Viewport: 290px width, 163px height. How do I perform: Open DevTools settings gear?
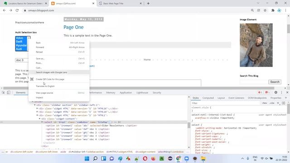(276, 92)
